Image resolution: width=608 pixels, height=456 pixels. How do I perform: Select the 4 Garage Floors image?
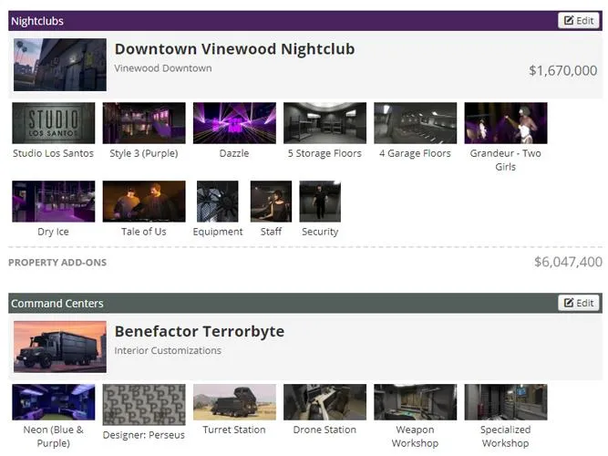416,123
